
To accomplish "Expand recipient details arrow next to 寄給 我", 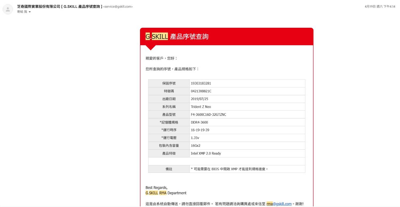I will point(30,12).
